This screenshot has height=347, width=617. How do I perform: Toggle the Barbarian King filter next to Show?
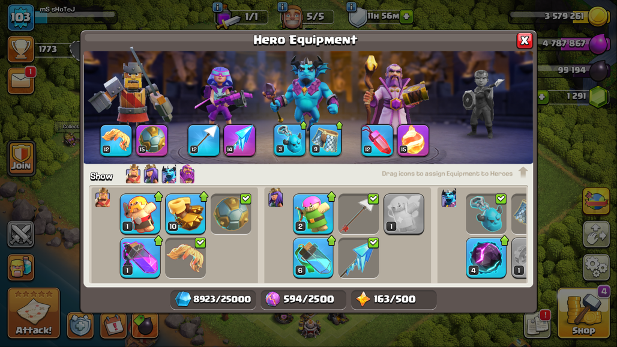click(133, 174)
